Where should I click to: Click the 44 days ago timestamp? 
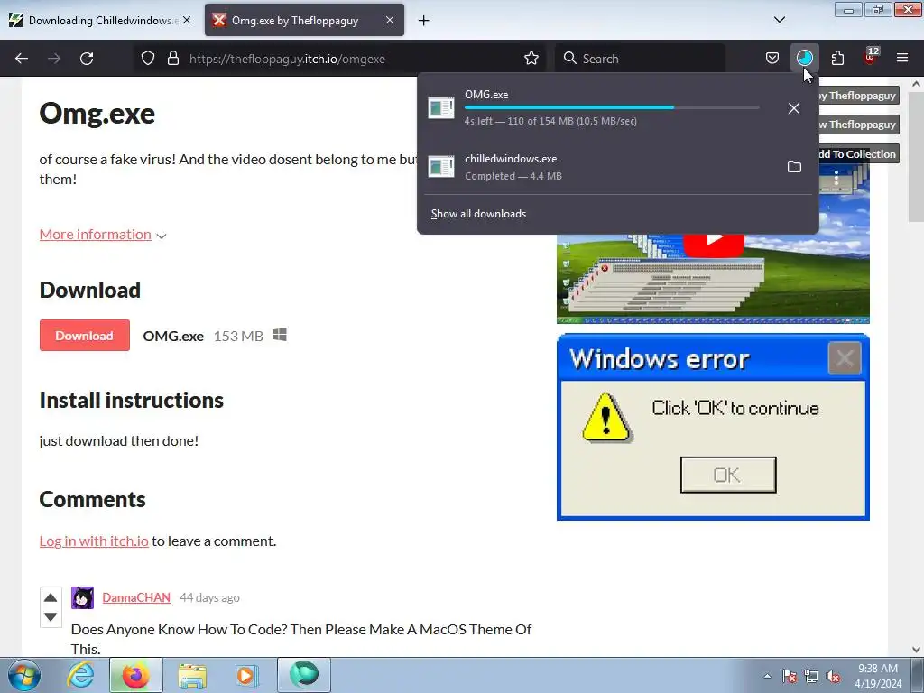[209, 597]
